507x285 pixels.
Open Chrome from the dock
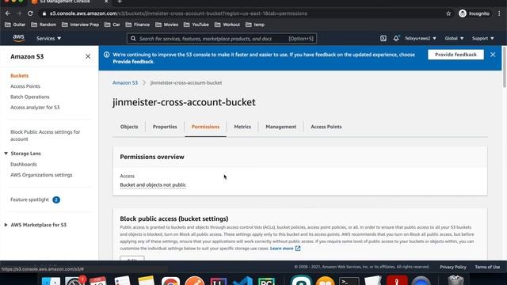tap(170, 281)
